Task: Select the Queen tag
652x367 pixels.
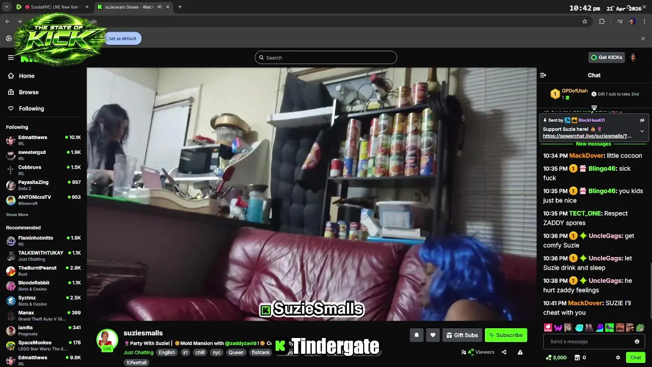Action: [236, 352]
